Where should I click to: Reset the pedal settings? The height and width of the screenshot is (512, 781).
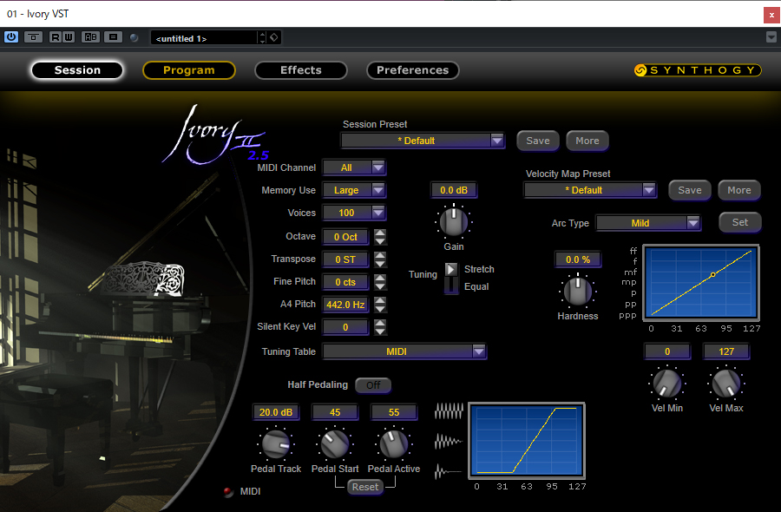tap(365, 487)
